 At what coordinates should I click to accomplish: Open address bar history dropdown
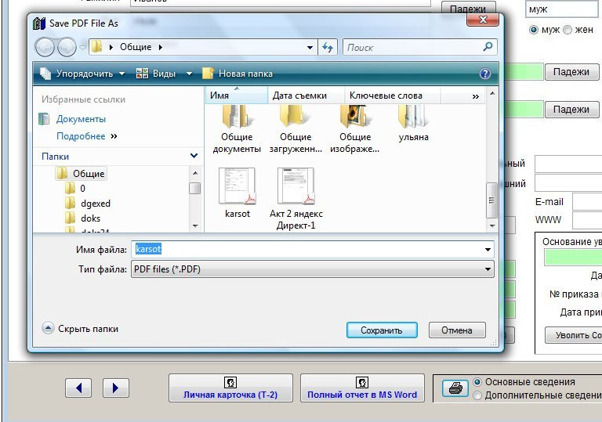pyautogui.click(x=310, y=48)
